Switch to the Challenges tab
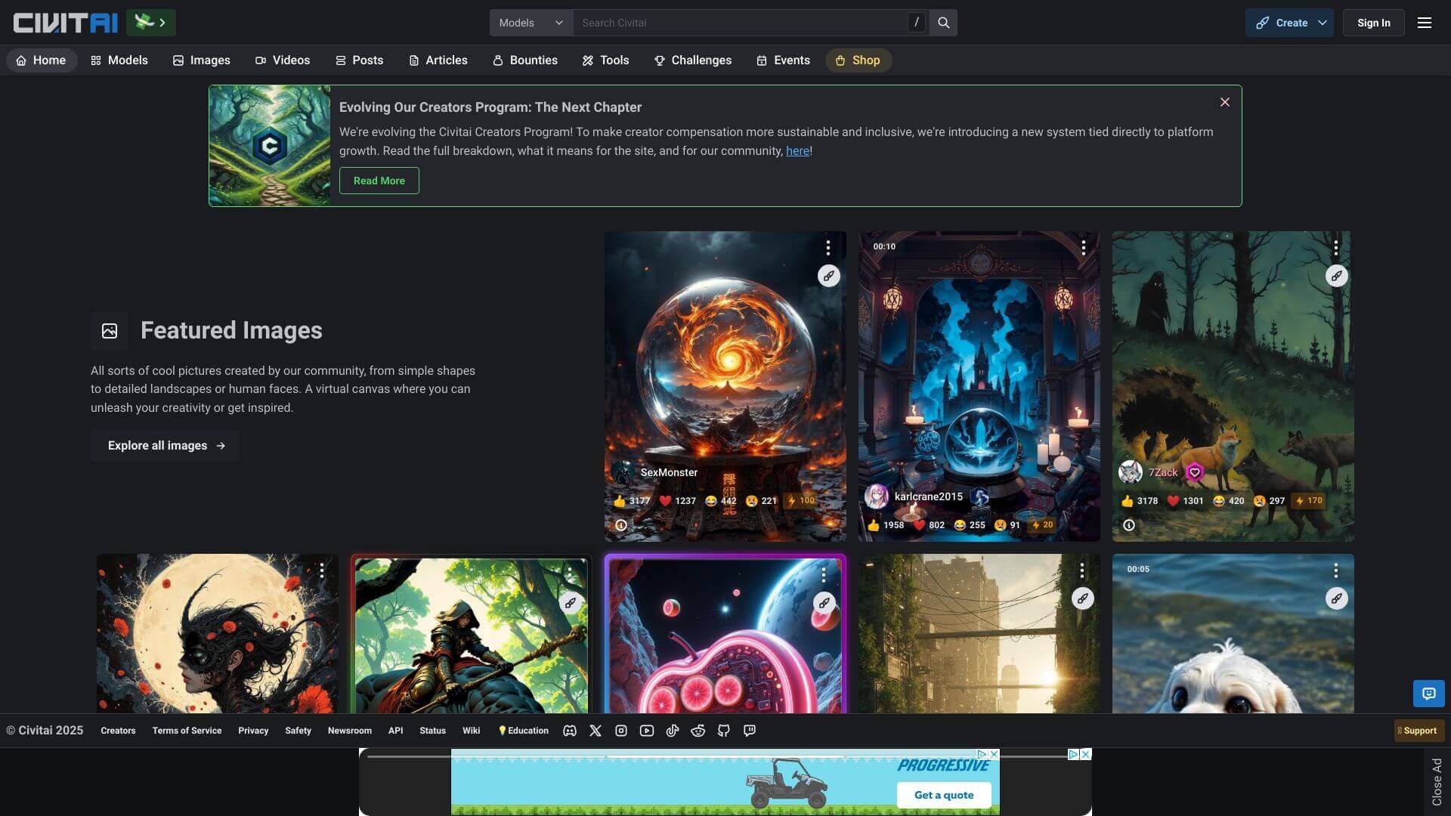This screenshot has width=1451, height=816. (x=692, y=60)
